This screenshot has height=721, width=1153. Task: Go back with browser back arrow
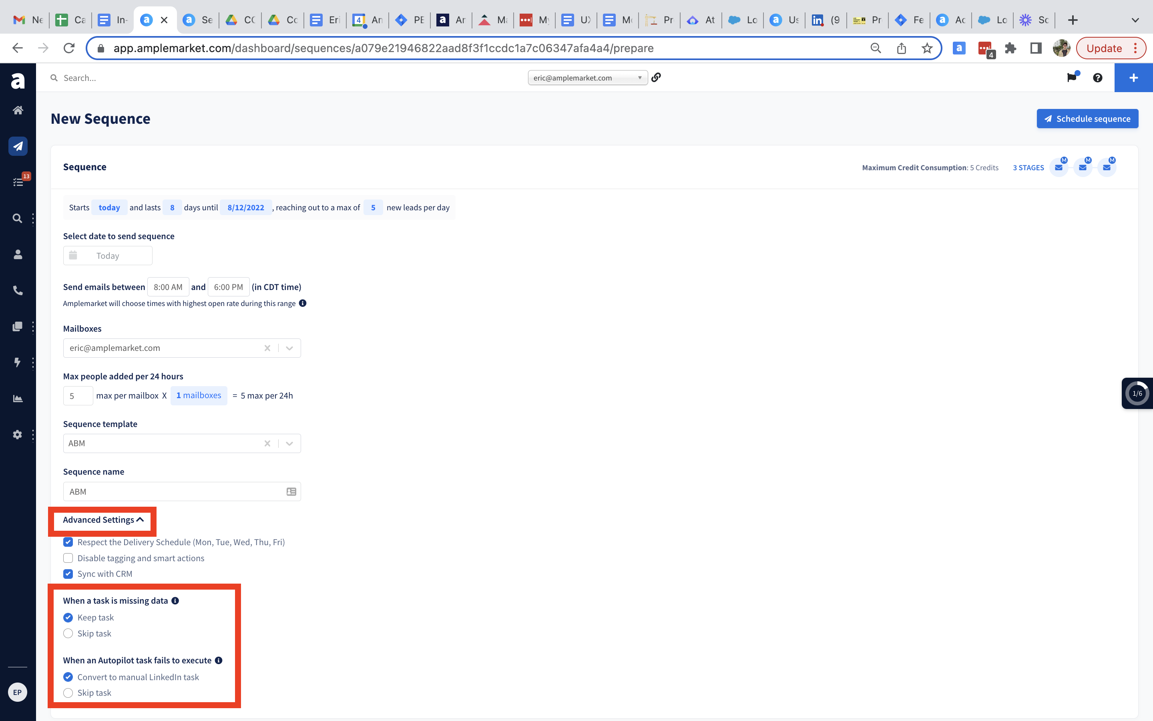point(18,48)
